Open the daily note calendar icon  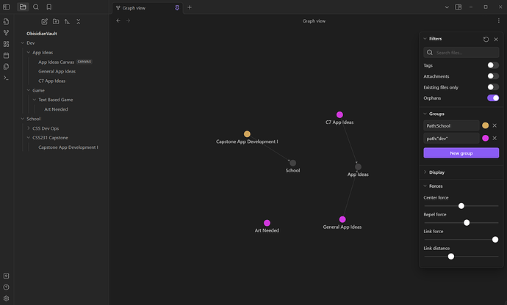pos(7,55)
